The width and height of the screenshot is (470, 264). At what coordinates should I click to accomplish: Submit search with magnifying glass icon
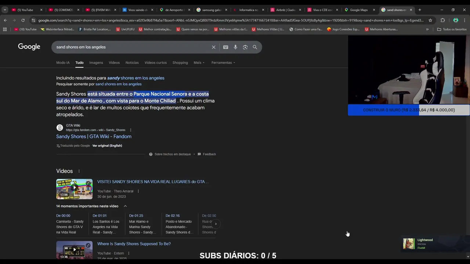[x=255, y=47]
